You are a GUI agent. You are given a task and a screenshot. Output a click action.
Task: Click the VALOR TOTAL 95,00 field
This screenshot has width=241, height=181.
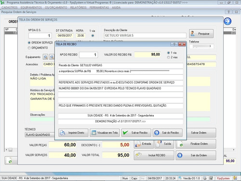pyautogui.click(x=116, y=155)
